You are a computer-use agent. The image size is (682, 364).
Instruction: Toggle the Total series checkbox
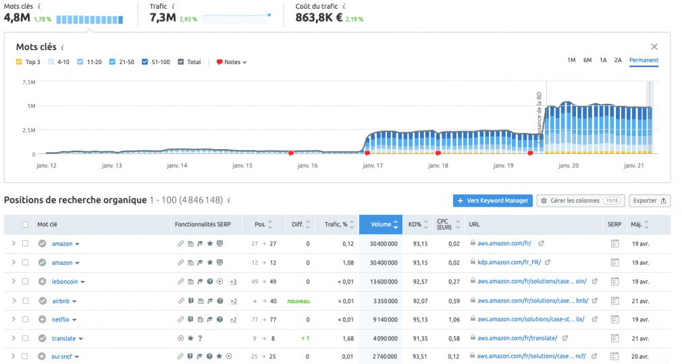[181, 61]
